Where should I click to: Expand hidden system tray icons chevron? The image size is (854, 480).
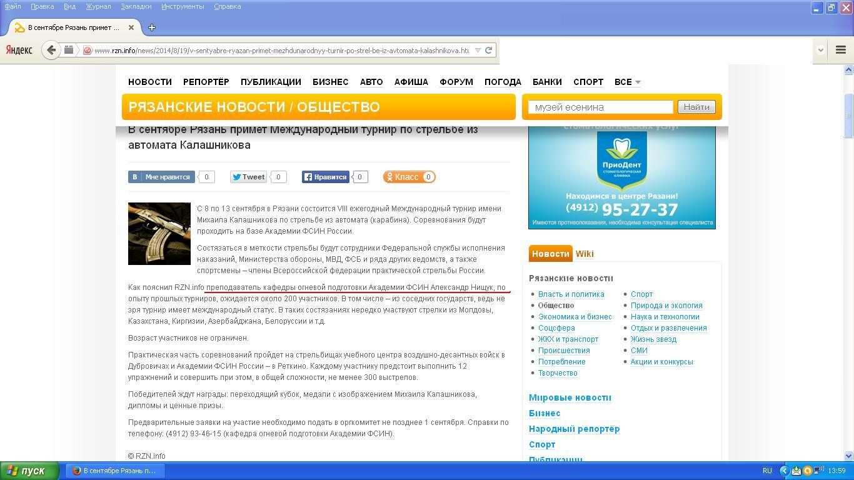[x=784, y=471]
